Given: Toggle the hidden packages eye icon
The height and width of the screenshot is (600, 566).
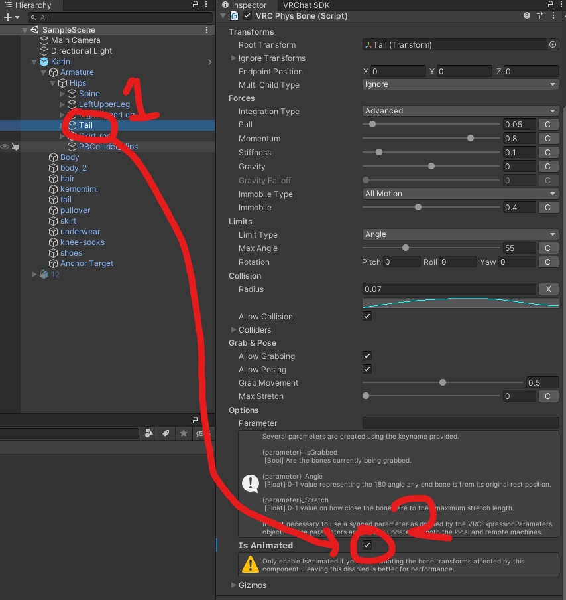Looking at the screenshot, I should pyautogui.click(x=200, y=433).
